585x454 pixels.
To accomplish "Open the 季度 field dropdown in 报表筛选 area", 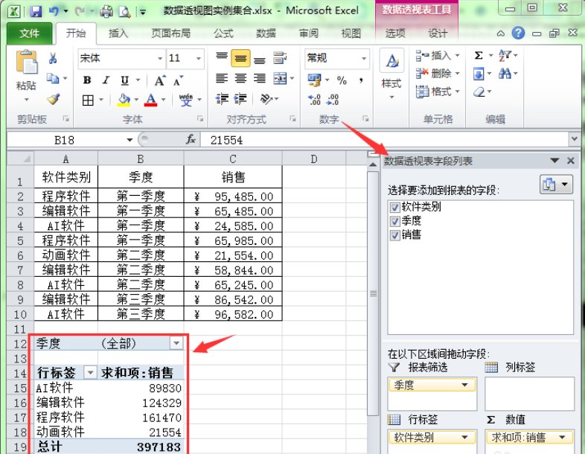I will (465, 385).
